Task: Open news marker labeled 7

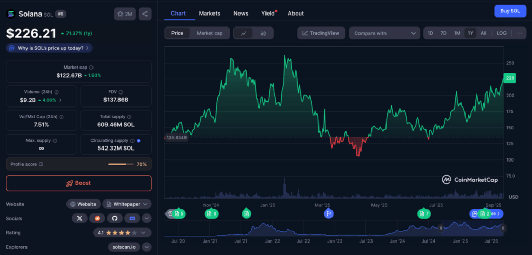Action: [x=424, y=213]
